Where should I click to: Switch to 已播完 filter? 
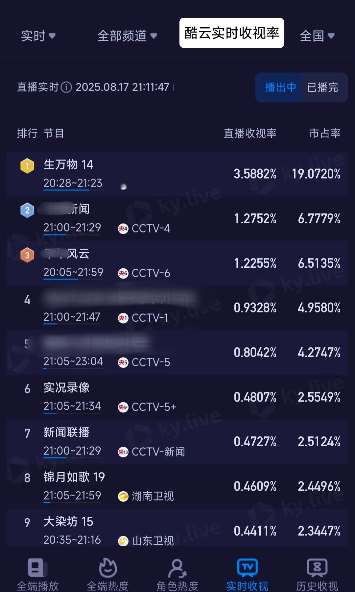[323, 87]
